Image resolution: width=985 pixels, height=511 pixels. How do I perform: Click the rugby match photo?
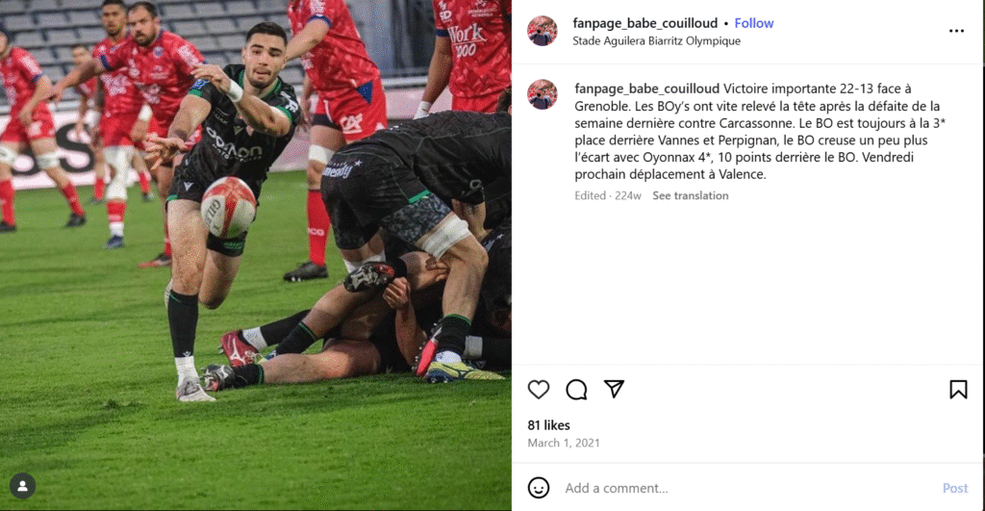[x=256, y=255]
